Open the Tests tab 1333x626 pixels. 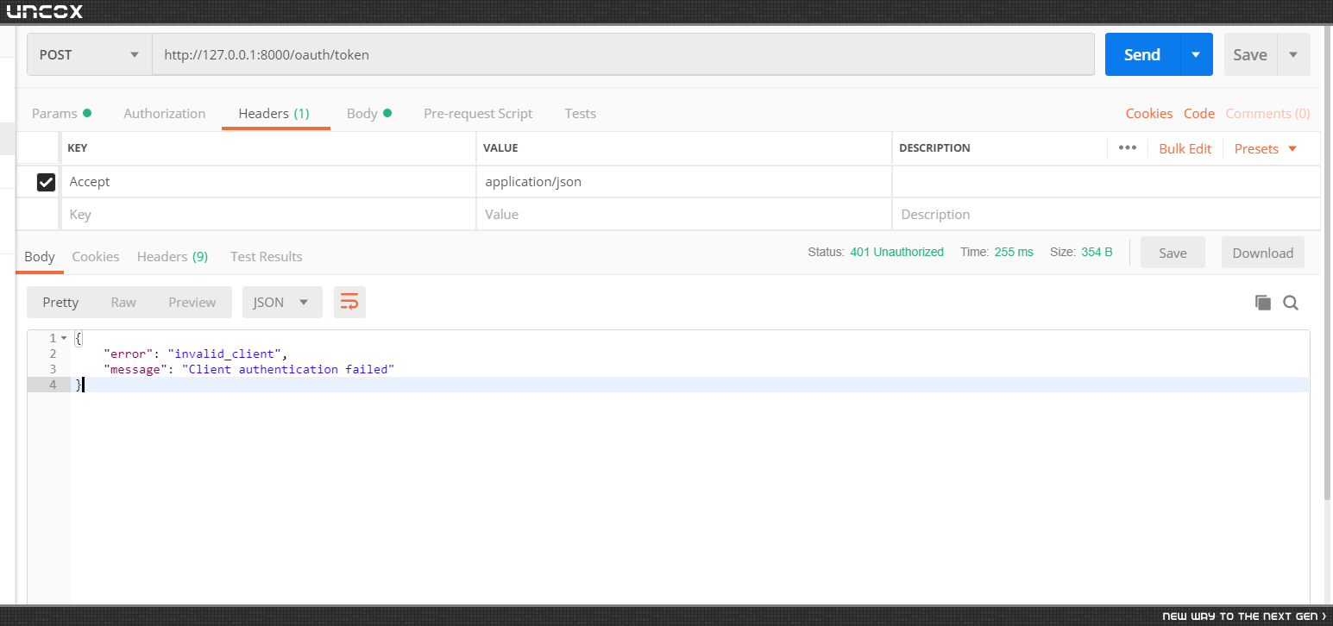click(x=580, y=113)
